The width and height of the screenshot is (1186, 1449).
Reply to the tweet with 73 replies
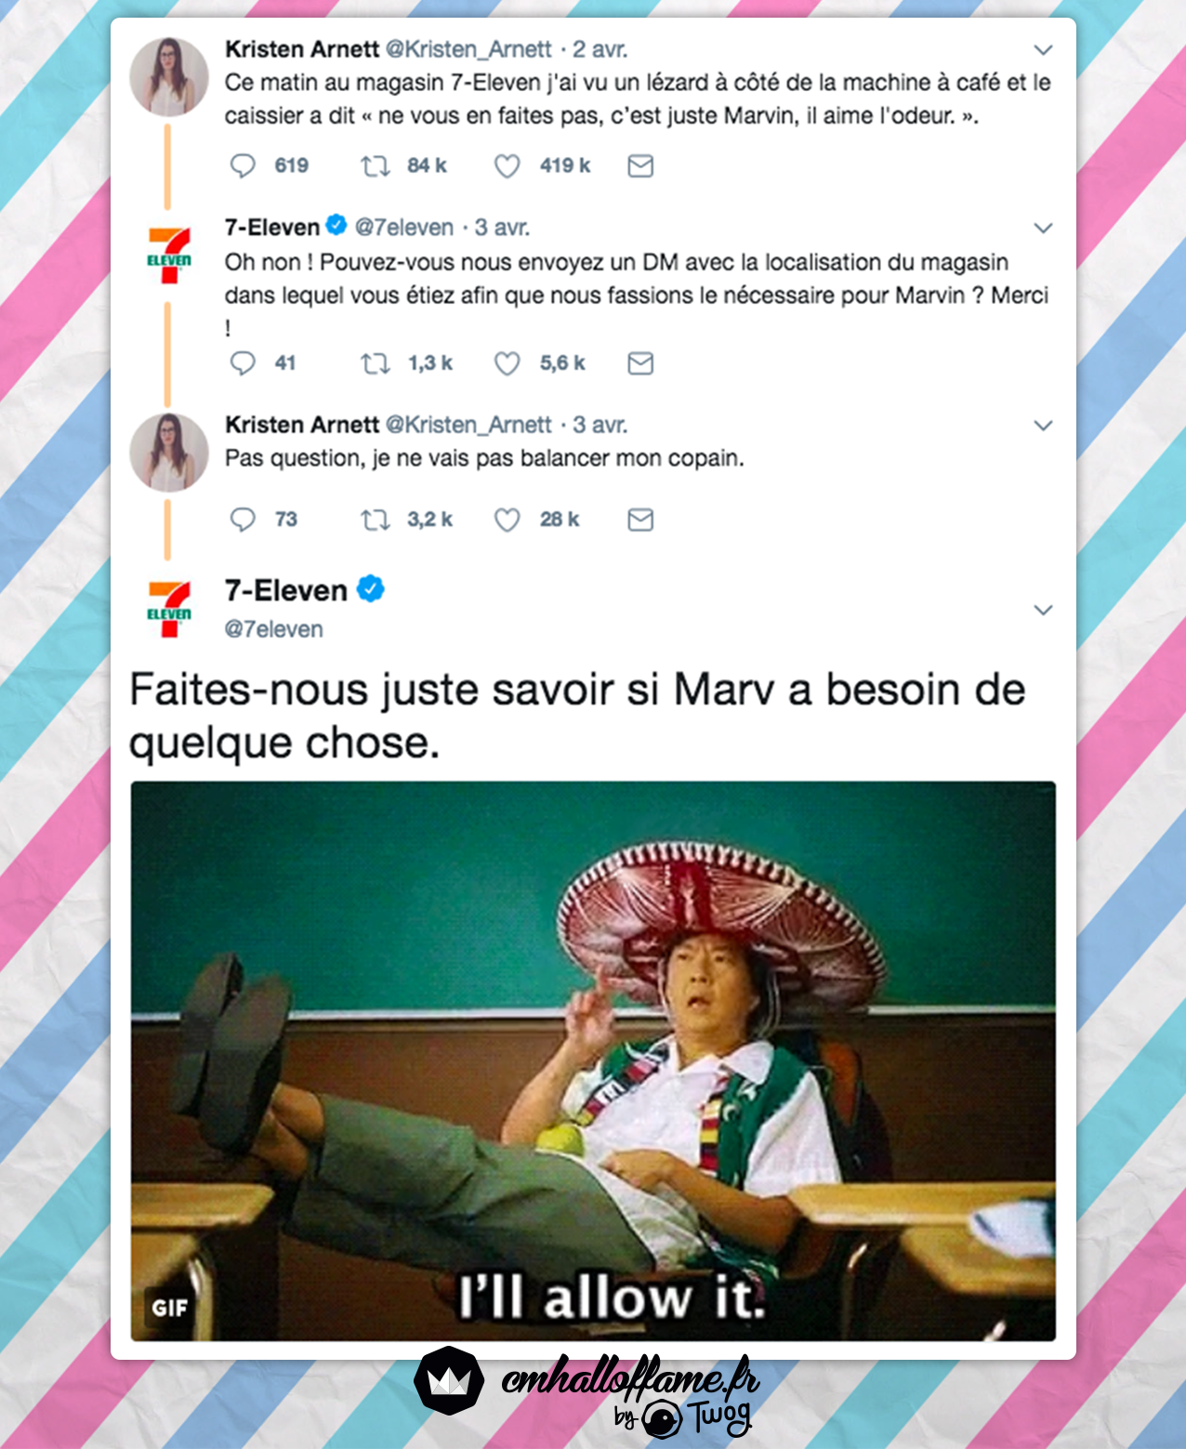[243, 520]
